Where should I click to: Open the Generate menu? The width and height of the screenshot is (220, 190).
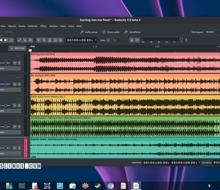(x=33, y=26)
